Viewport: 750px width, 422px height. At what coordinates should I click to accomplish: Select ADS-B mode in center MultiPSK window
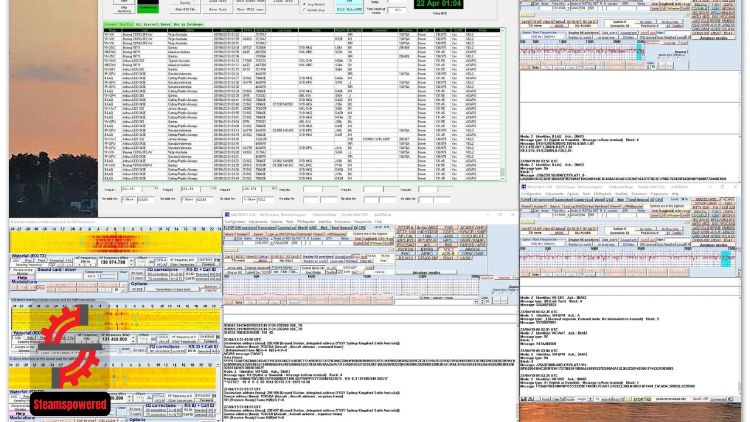click(448, 254)
